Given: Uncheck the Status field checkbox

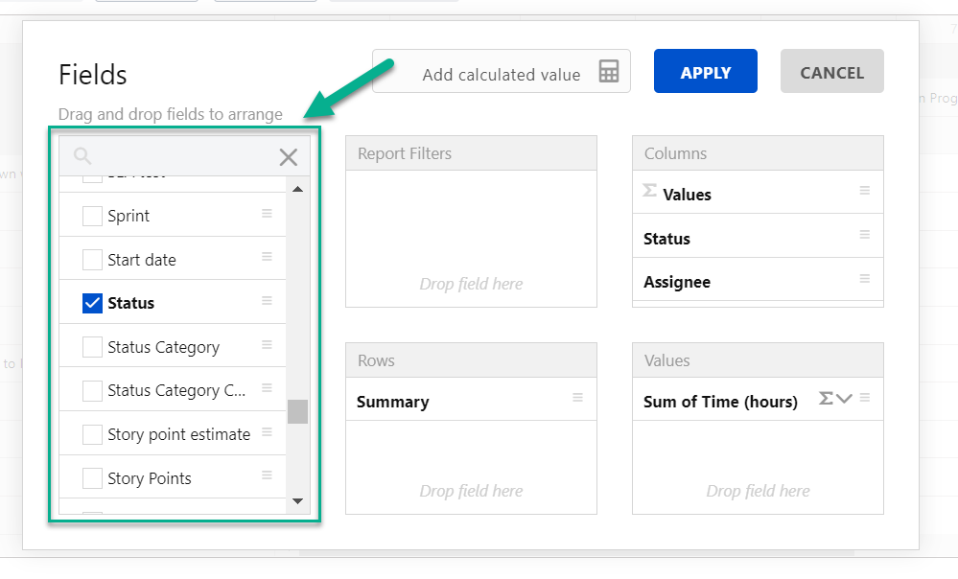Looking at the screenshot, I should (x=92, y=303).
